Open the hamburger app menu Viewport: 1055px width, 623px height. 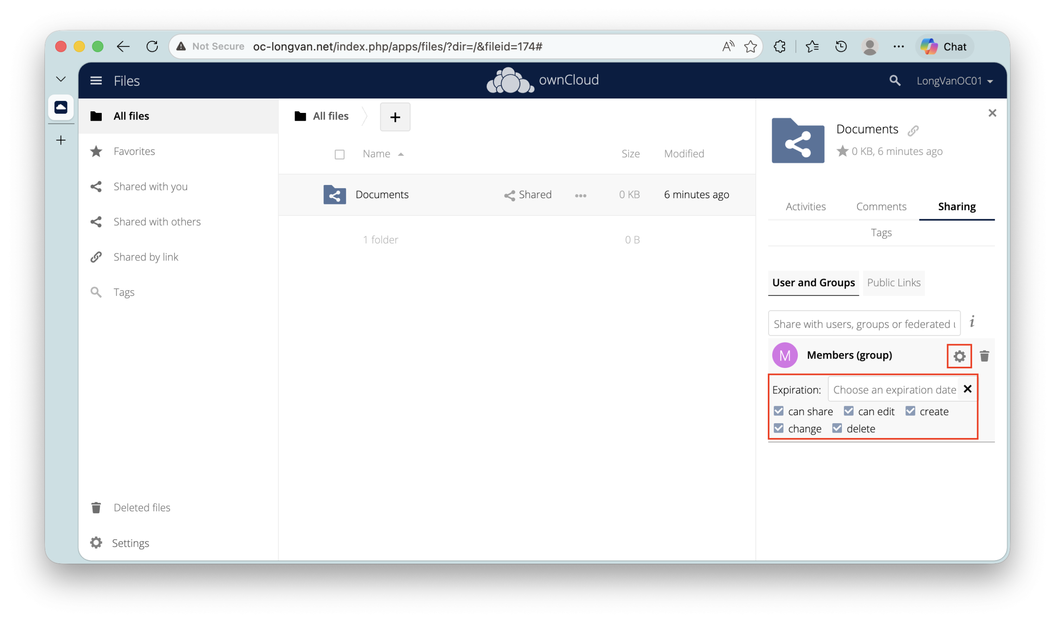pyautogui.click(x=96, y=81)
